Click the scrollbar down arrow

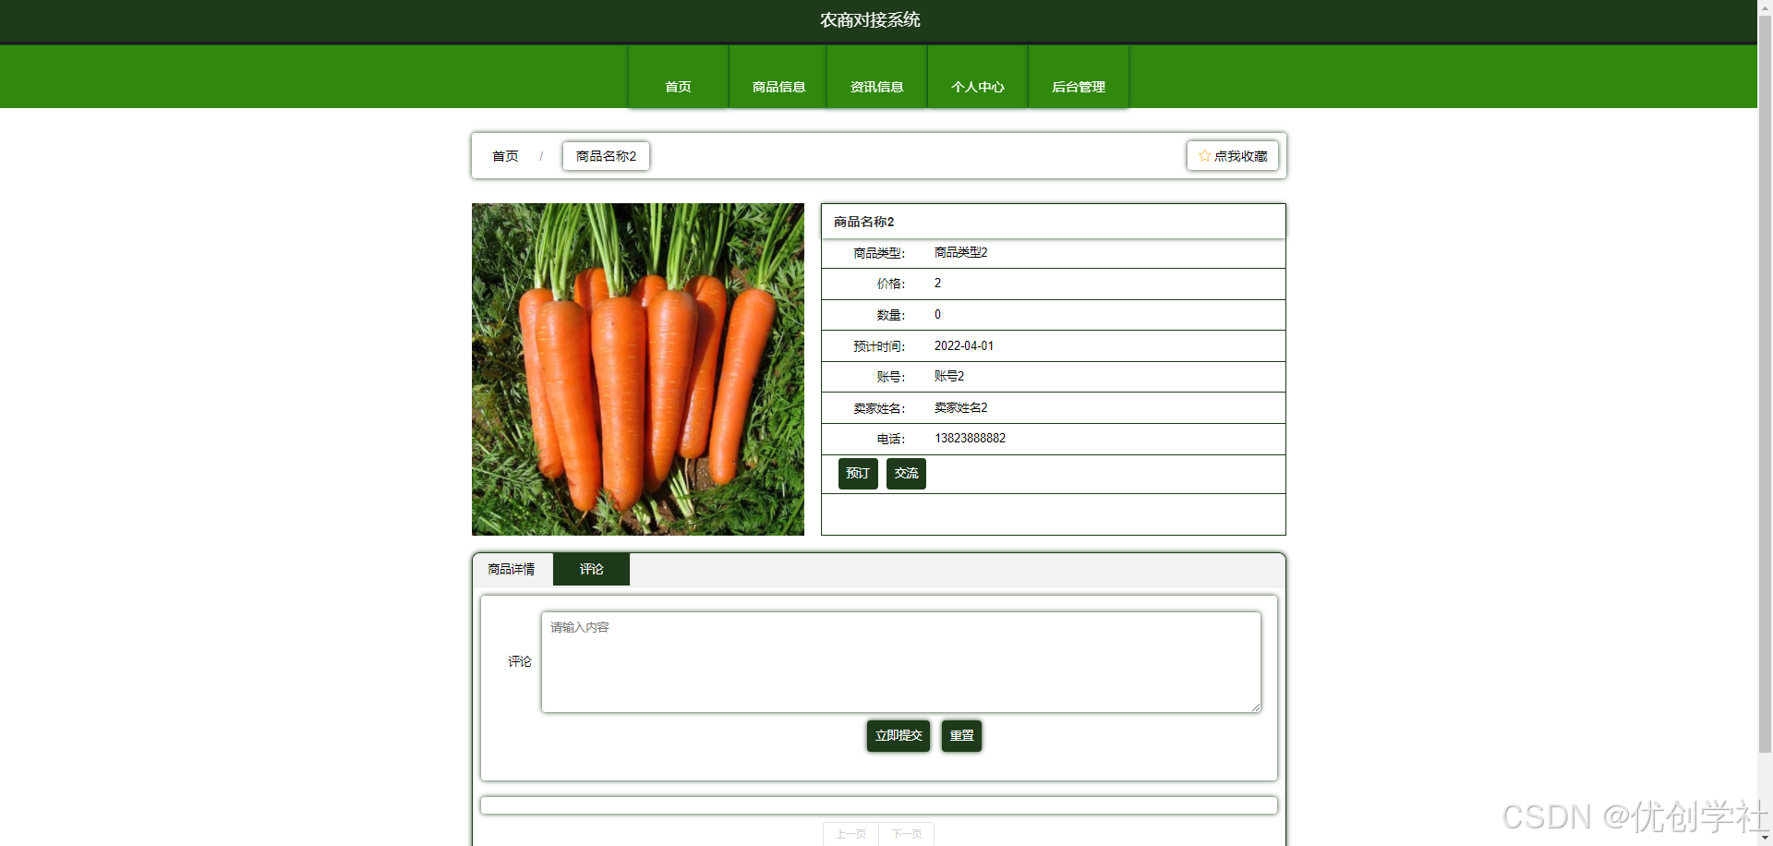(x=1765, y=839)
